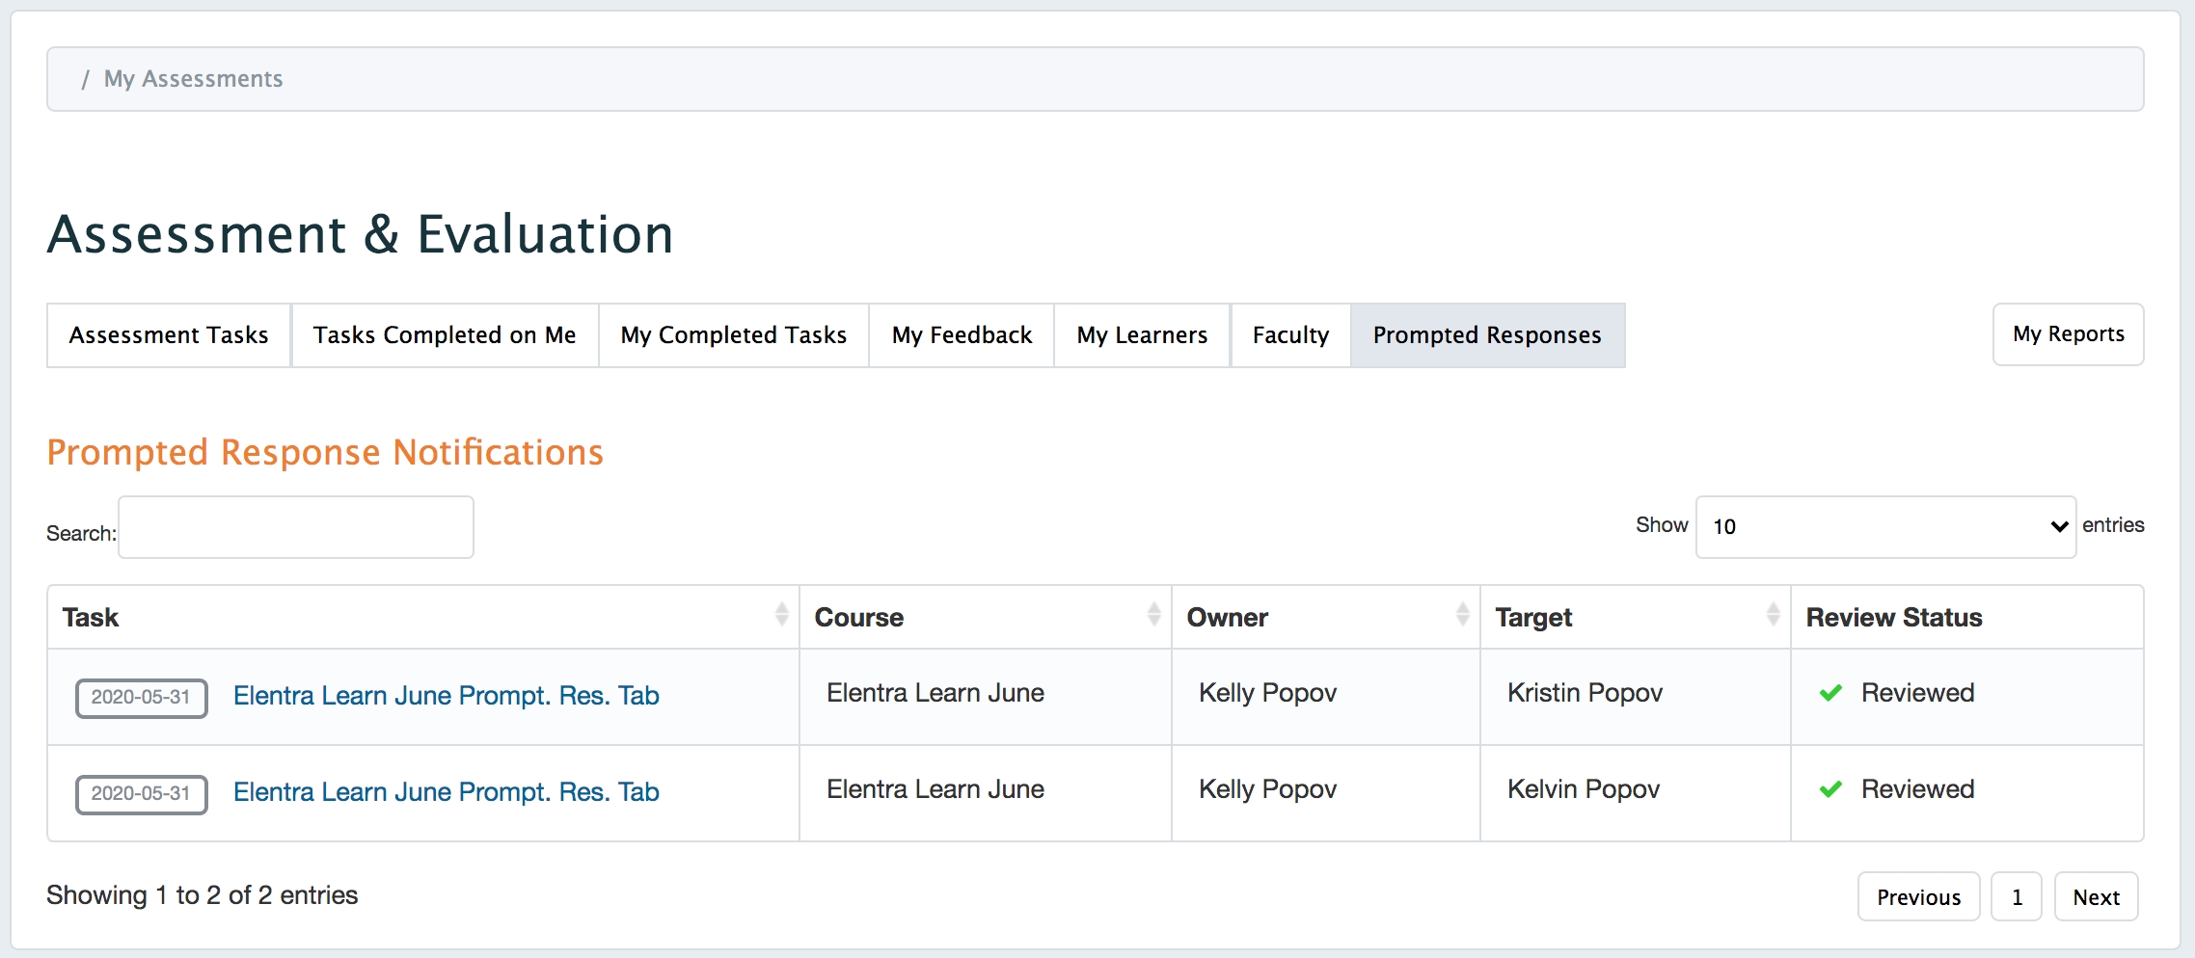Select the My Feedback tab
The width and height of the screenshot is (2195, 958).
[x=962, y=335]
